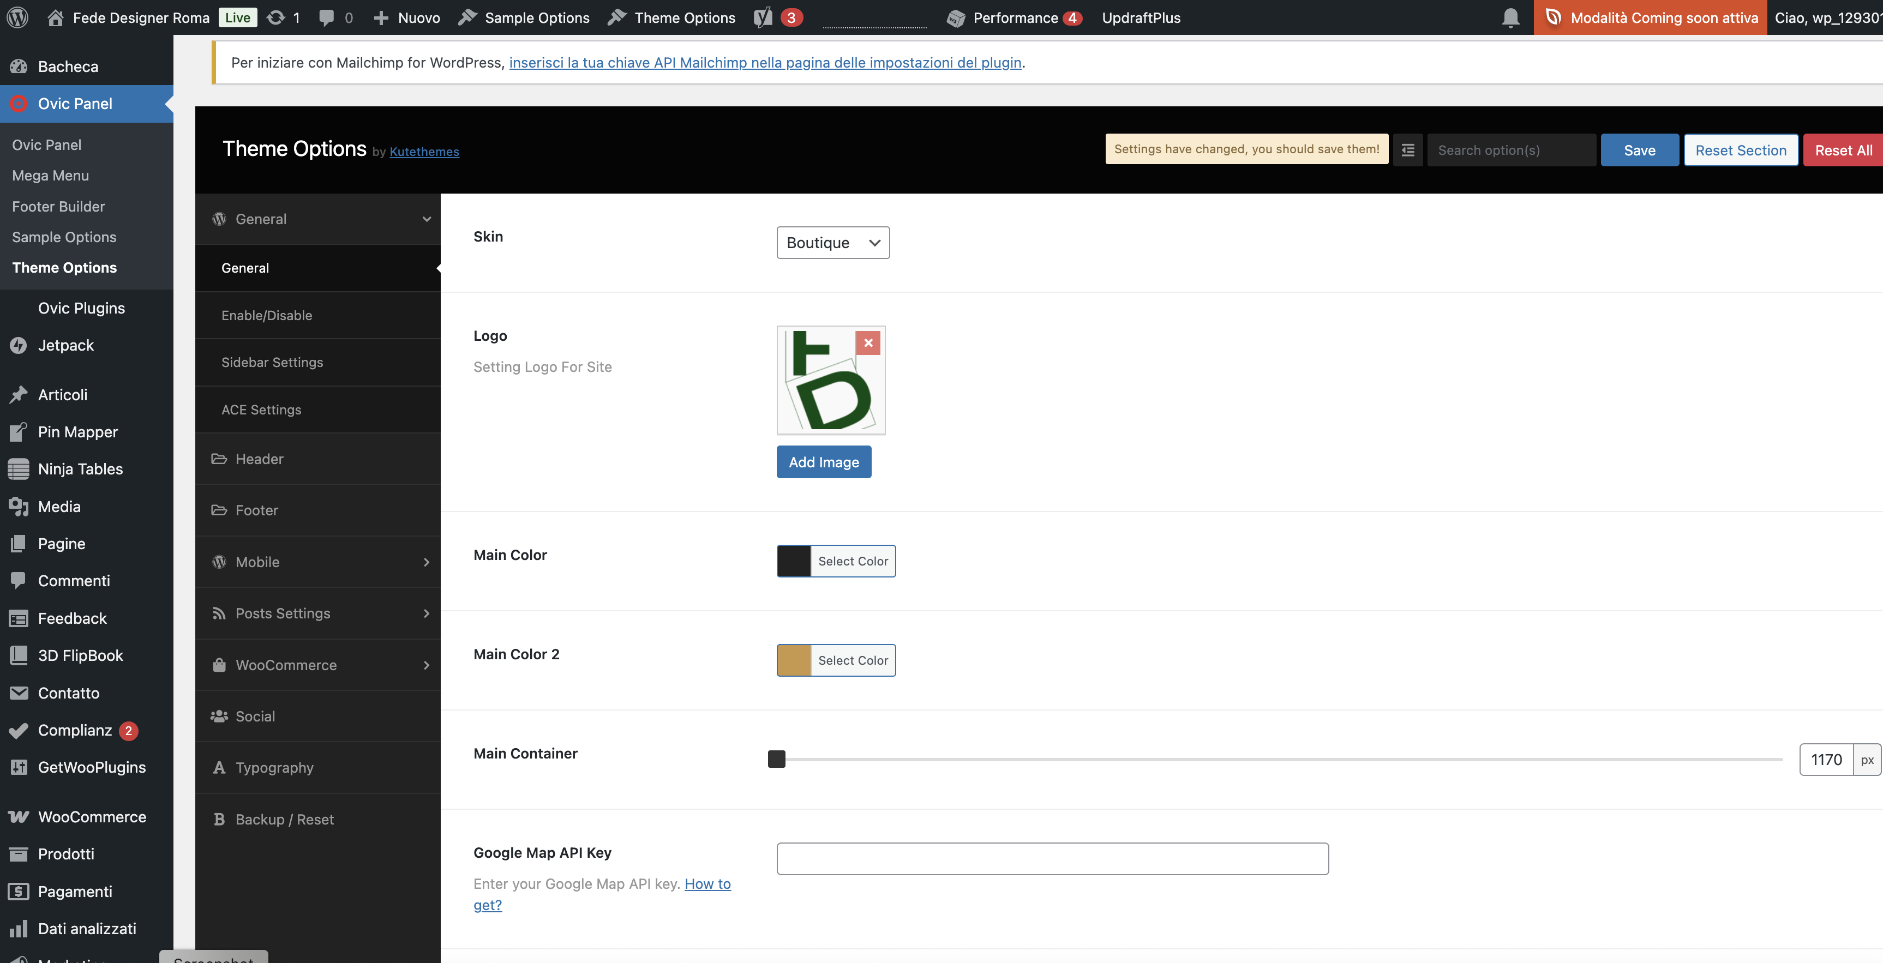Click the Articoli pin icon
The width and height of the screenshot is (1883, 963).
click(x=19, y=395)
